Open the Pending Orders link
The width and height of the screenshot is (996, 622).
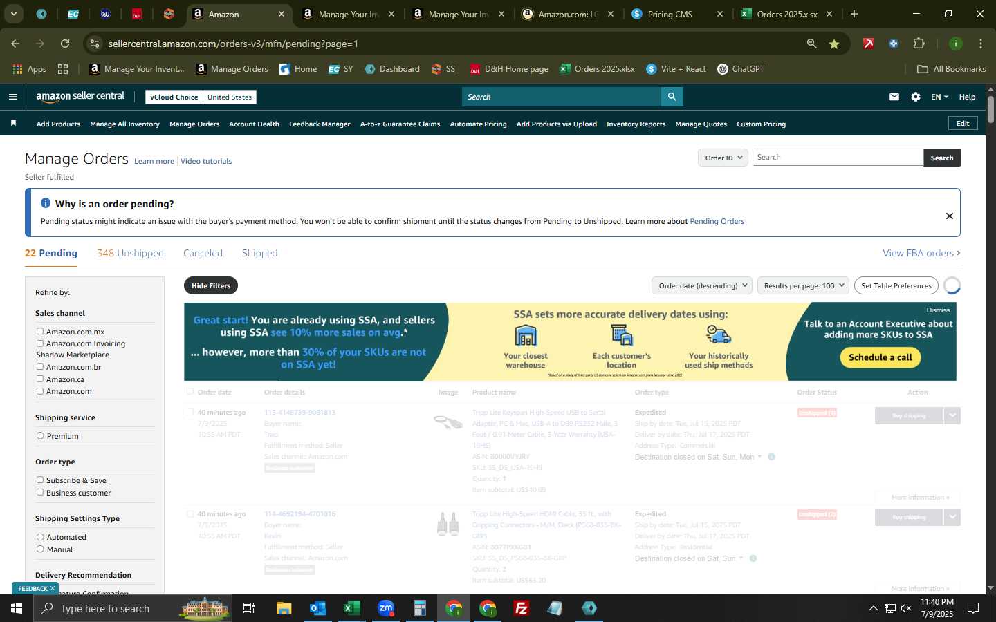coord(717,221)
